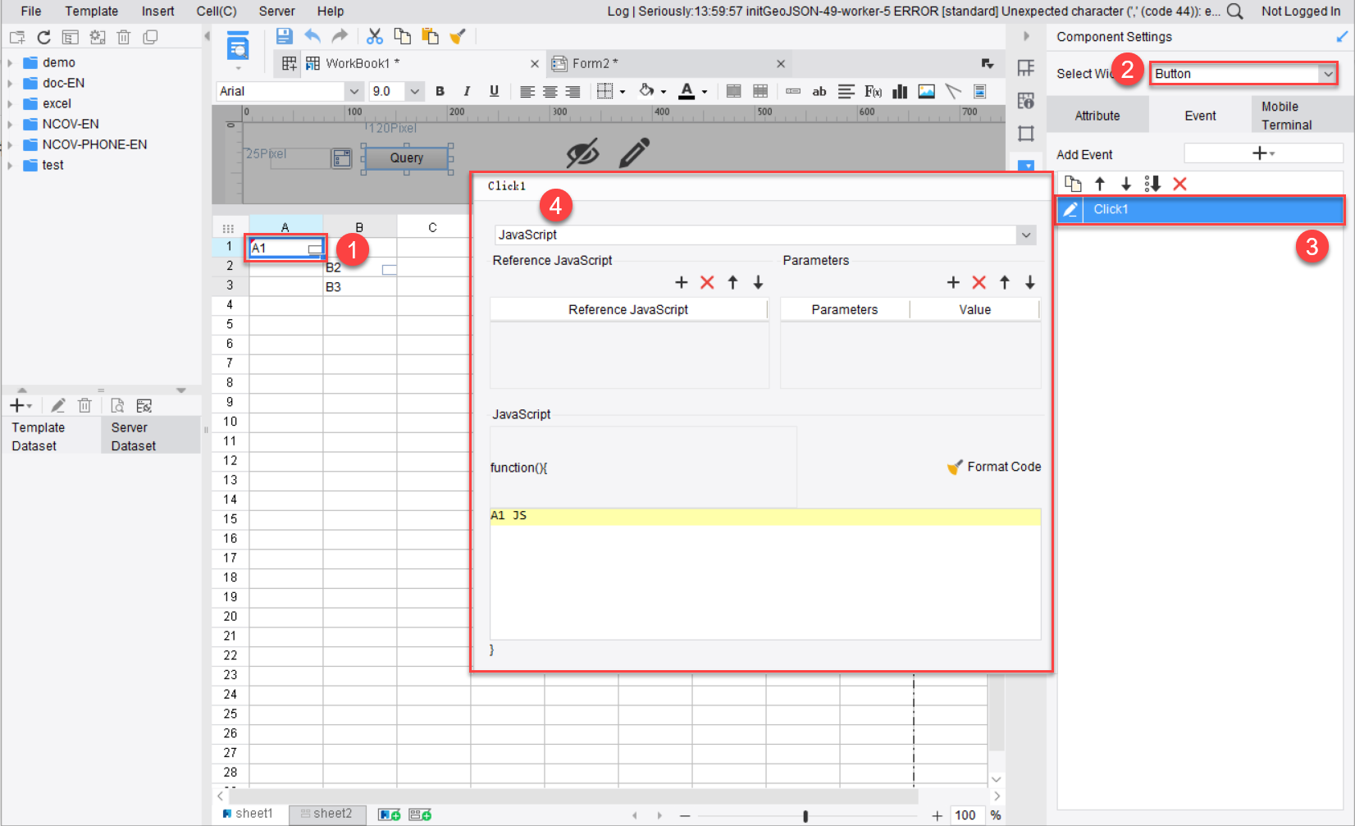Remove the selected parameter with red X

coord(979,282)
